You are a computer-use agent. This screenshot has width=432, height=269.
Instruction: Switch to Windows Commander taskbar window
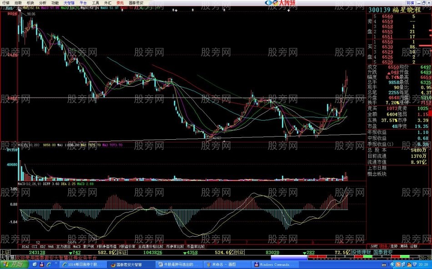pyautogui.click(x=276, y=264)
